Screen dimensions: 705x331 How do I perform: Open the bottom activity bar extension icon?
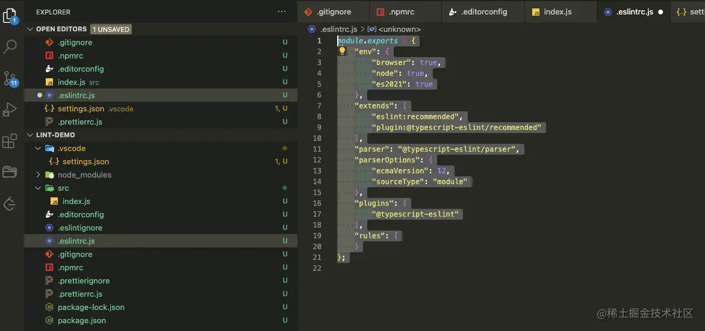click(10, 203)
